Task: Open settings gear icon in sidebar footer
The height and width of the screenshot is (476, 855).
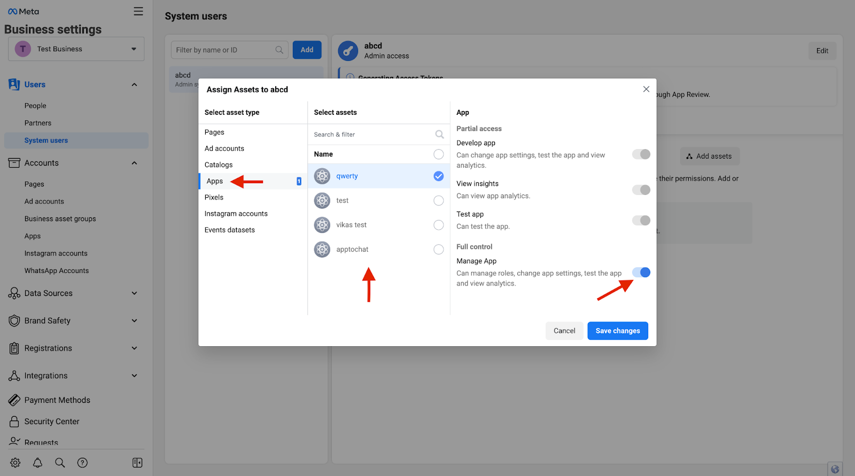Action: 15,463
